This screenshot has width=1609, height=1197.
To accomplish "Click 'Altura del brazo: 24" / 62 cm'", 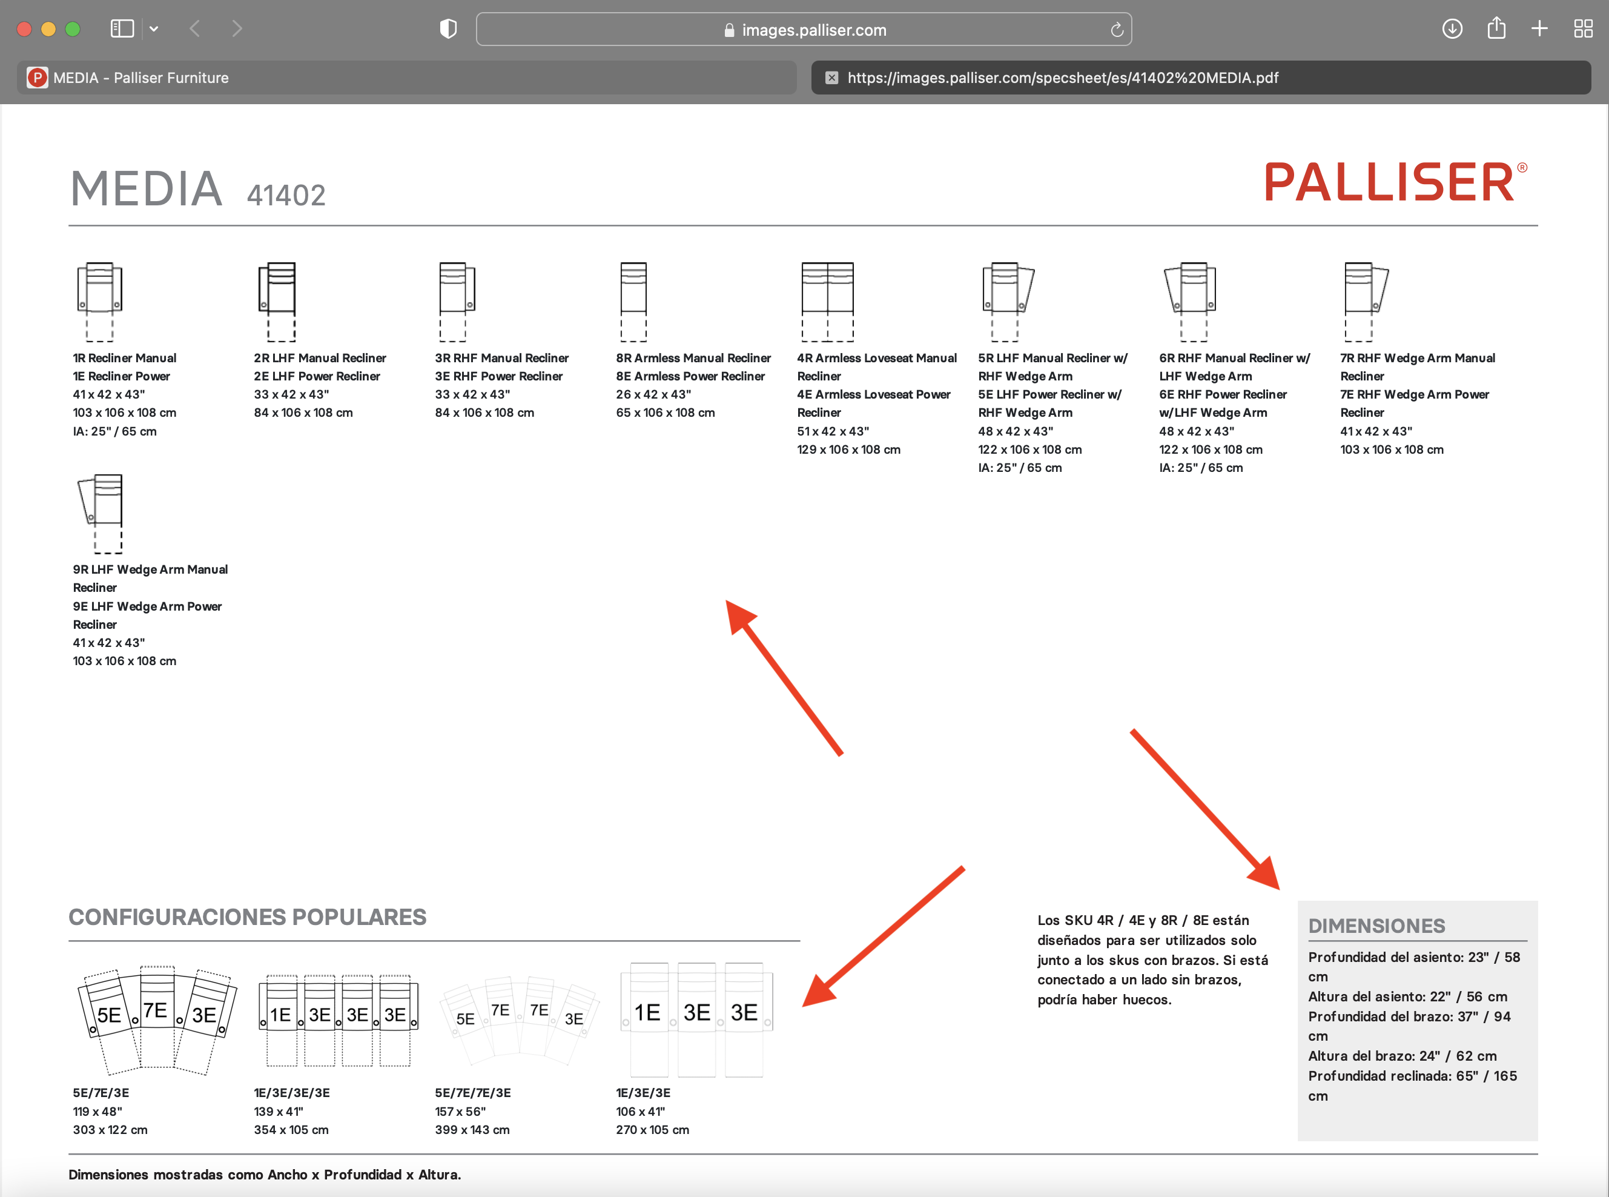I will [1402, 1056].
